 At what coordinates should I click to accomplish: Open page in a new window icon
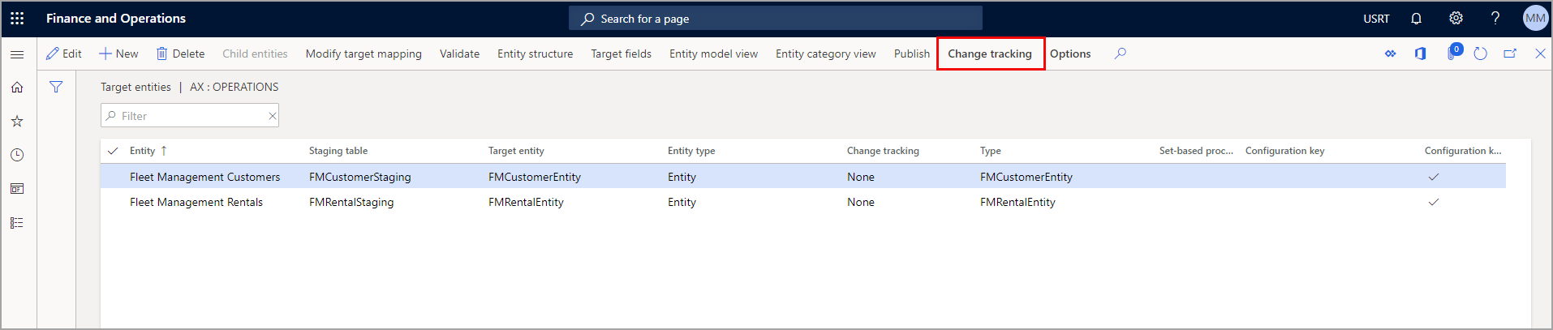1510,54
